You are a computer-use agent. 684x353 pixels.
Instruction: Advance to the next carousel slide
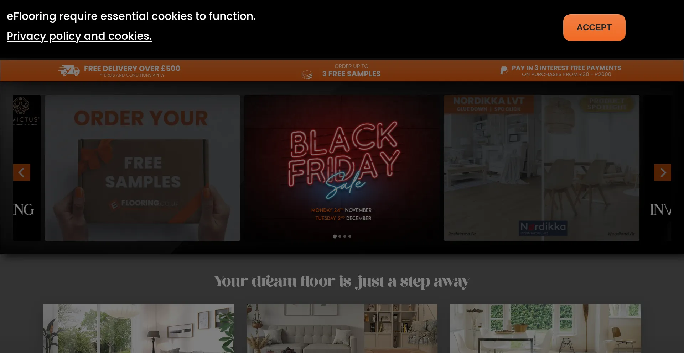663,172
